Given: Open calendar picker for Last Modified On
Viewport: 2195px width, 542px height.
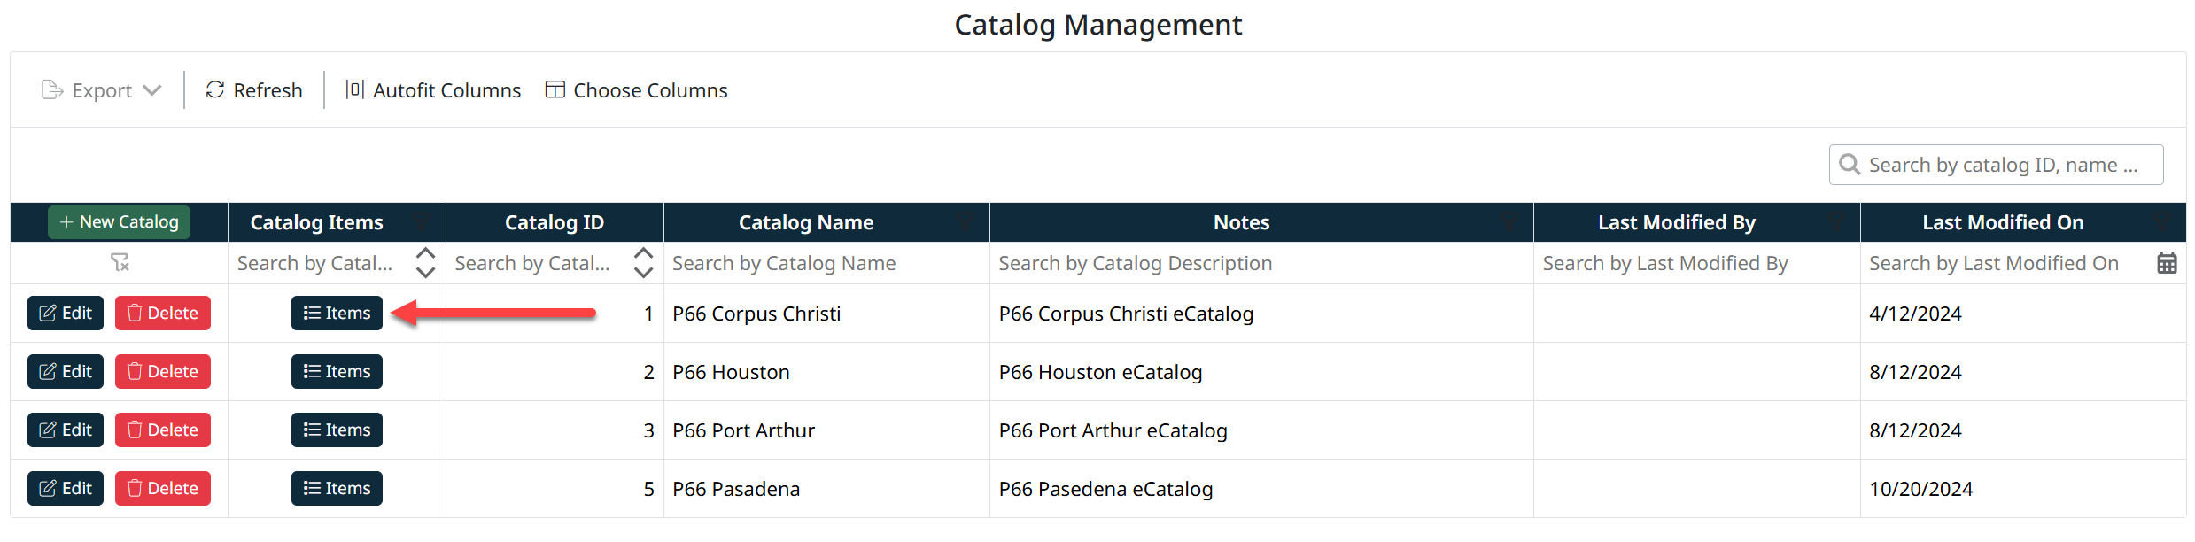Looking at the screenshot, I should pos(2167,263).
